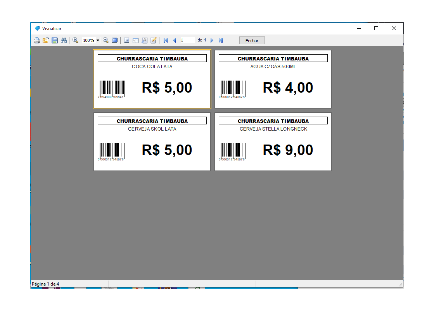Select the CERVEJA STELLA LONGNECK label

[x=273, y=142]
